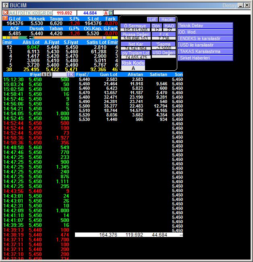Select the AK toolbar button
The height and width of the screenshot is (262, 253).
click(12, 13)
